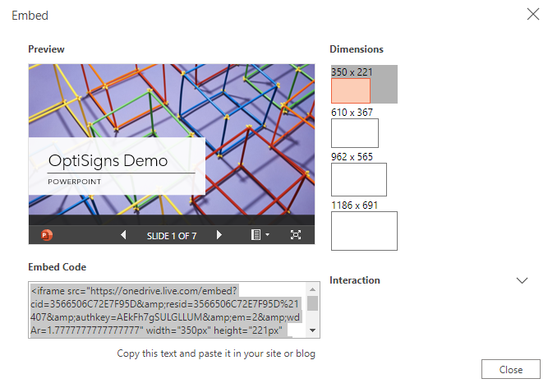Click the Preview heading
The image size is (548, 388).
[46, 49]
